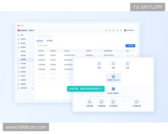Switch to the 访问策略 tab
The height and width of the screenshot is (134, 168).
[x=49, y=41]
